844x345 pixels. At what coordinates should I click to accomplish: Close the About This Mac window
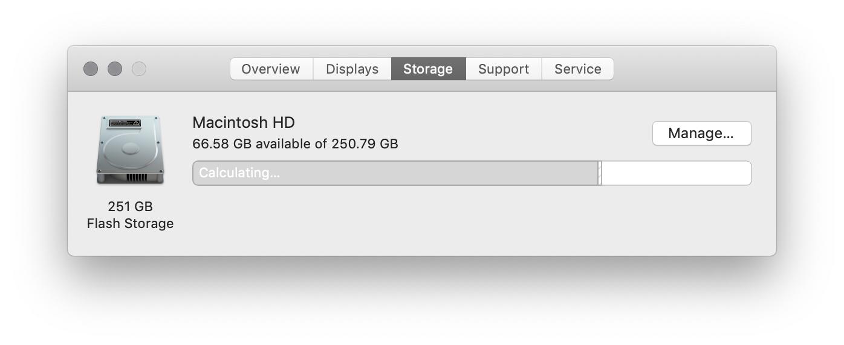coord(91,69)
